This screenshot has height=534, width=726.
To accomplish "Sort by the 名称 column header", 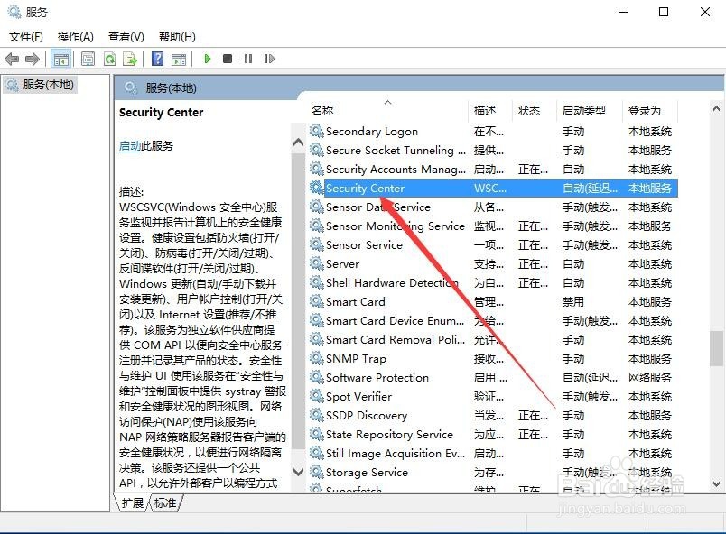I will pyautogui.click(x=388, y=111).
